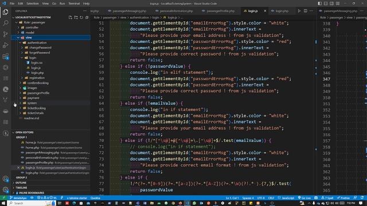Open Source Control view in activity bar
This screenshot has height=206, width=367.
coord(5,34)
